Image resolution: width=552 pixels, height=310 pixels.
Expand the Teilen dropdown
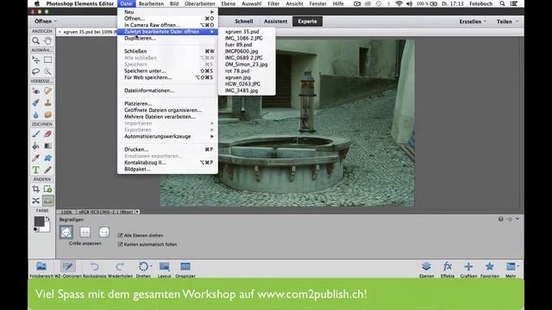[507, 22]
